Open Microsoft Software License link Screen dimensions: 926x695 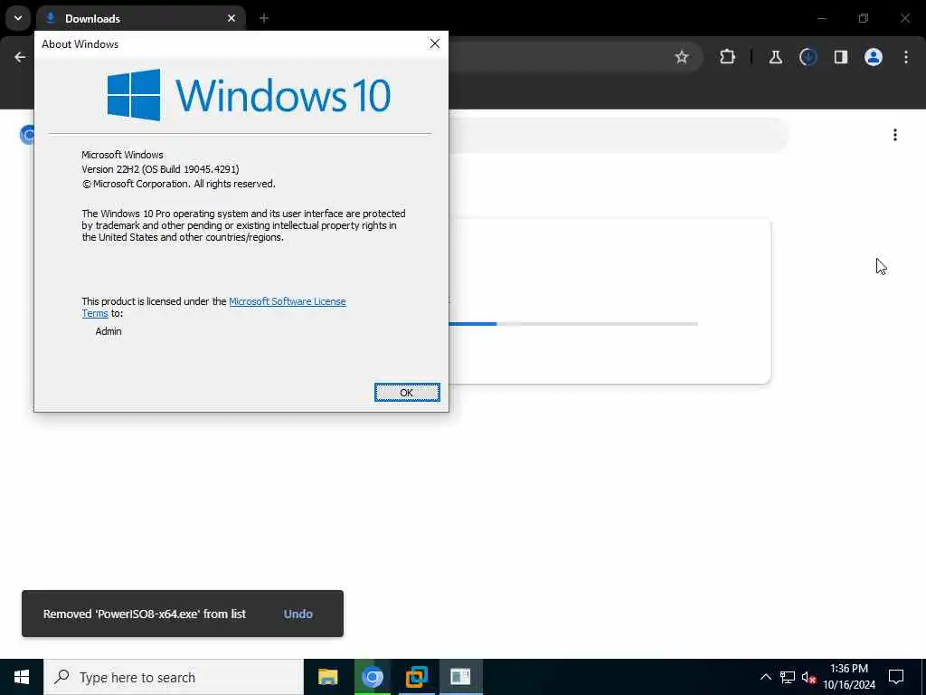(x=287, y=301)
